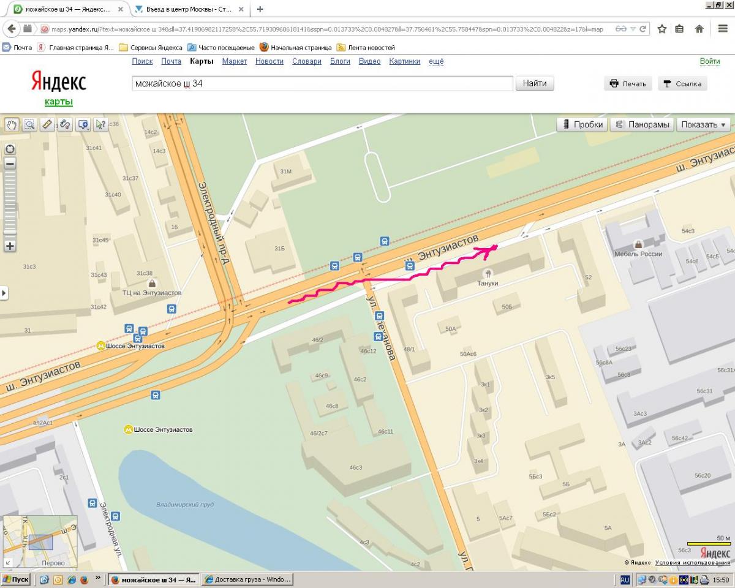The height and width of the screenshot is (588, 735).
Task: Open the Почта bookmark in bookmarks bar
Action: click(x=17, y=47)
